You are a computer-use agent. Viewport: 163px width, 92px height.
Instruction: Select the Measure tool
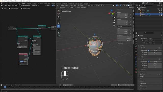pyautogui.click(x=59, y=32)
